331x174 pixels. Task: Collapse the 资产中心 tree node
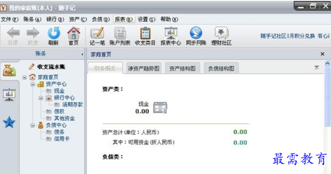(x=33, y=84)
